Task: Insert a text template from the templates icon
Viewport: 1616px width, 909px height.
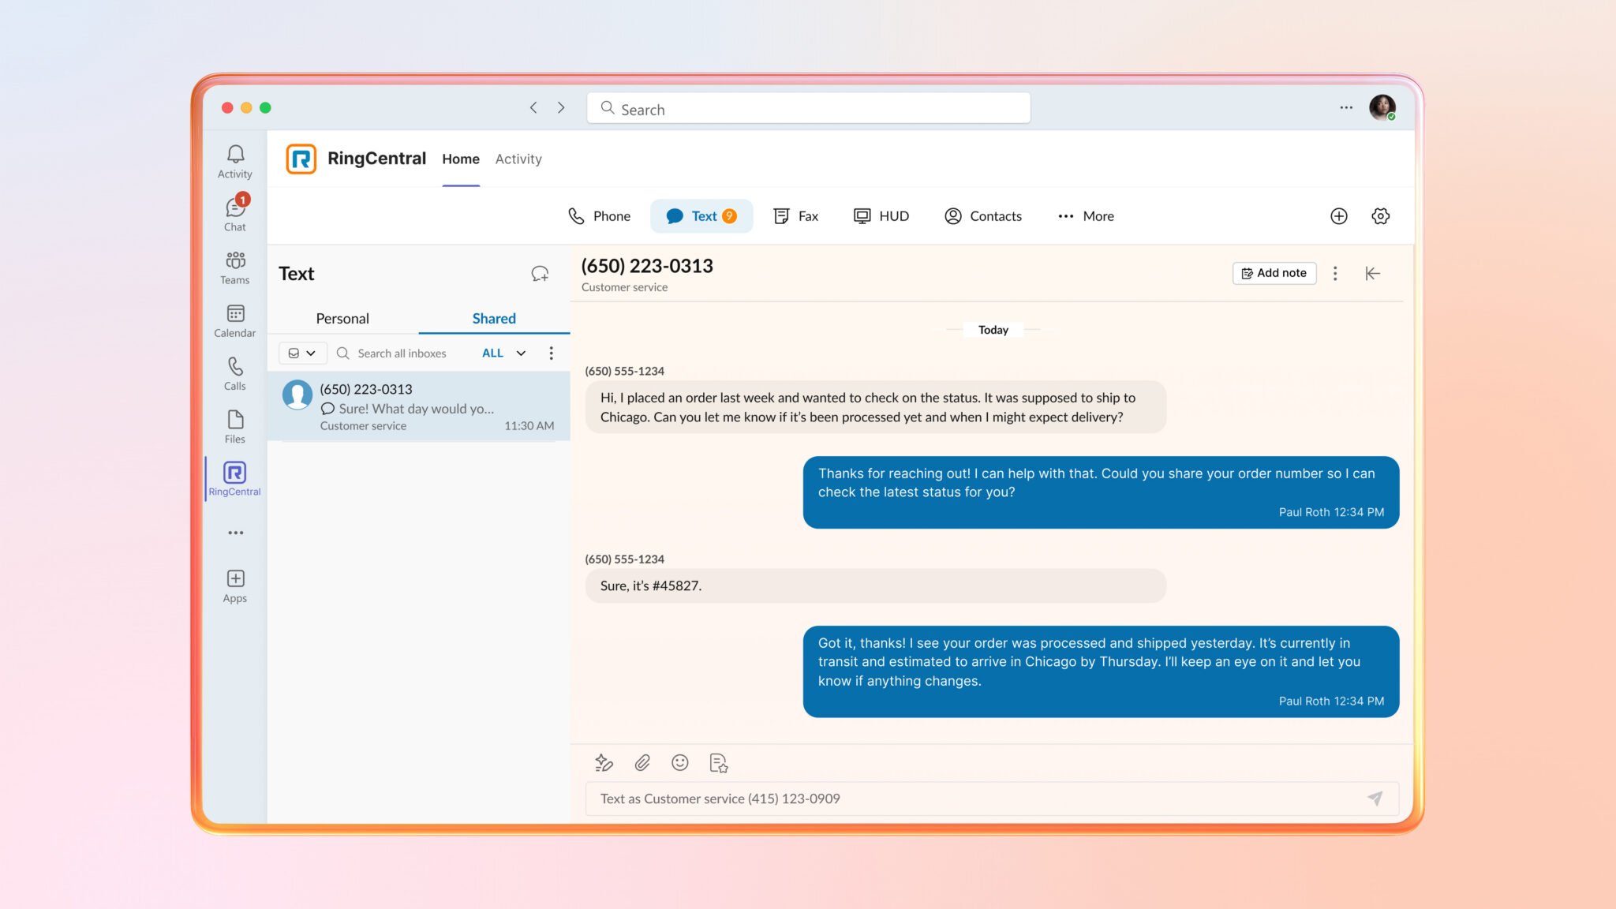Action: [x=718, y=762]
